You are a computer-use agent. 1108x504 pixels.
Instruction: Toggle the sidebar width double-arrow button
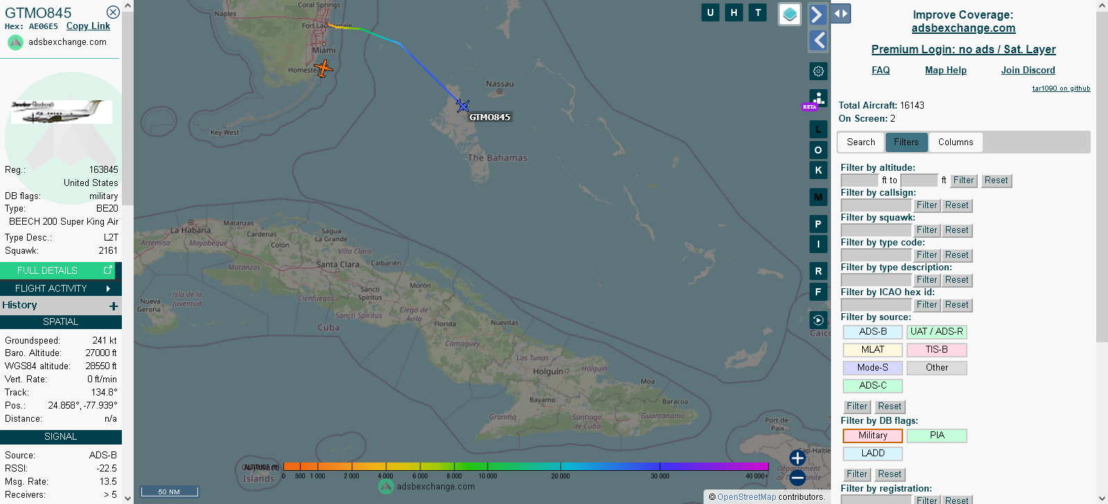841,13
